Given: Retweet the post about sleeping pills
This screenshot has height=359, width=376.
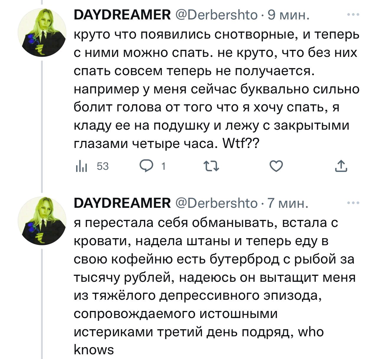Looking at the screenshot, I should (x=212, y=167).
